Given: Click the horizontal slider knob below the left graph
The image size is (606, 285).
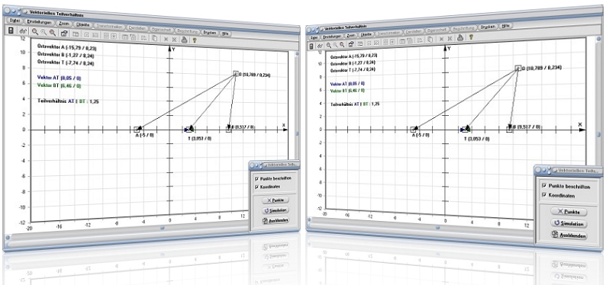Looking at the screenshot, I should click(163, 228).
